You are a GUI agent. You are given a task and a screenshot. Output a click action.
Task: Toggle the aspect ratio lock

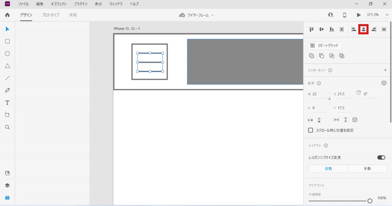point(330,98)
